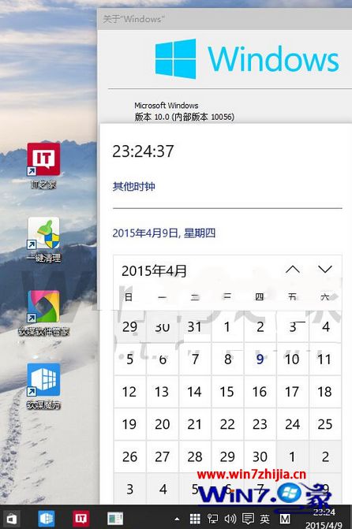Click the 关于"Windows" window title bar
The width and height of the screenshot is (352, 529).
(225, 19)
